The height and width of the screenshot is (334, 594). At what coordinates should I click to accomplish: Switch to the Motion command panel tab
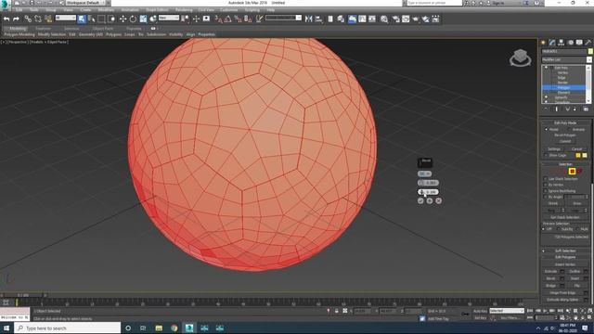[x=570, y=43]
